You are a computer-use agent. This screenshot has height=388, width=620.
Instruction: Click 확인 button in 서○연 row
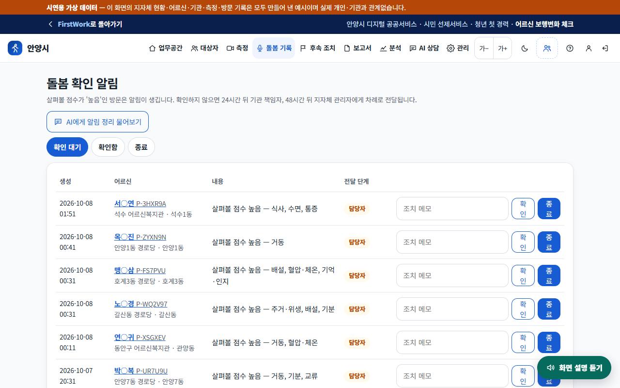click(x=523, y=209)
